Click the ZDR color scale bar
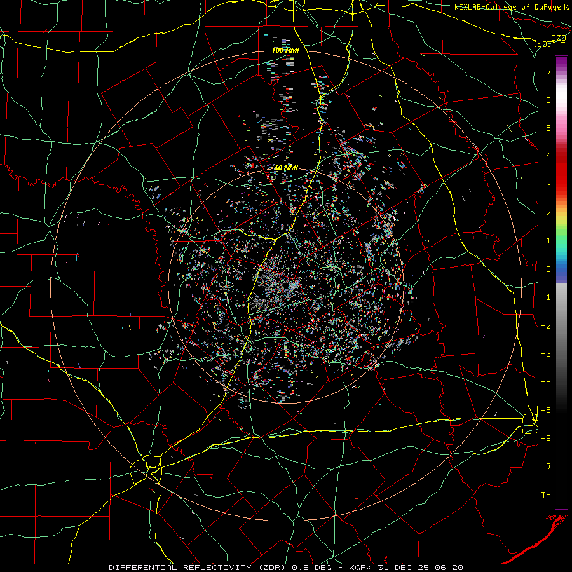The width and height of the screenshot is (572, 572). [x=561, y=282]
